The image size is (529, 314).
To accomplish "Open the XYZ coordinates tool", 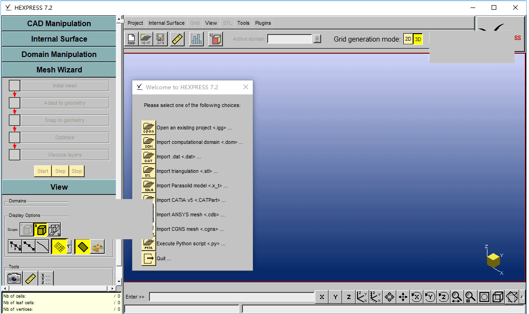I will [x=46, y=278].
